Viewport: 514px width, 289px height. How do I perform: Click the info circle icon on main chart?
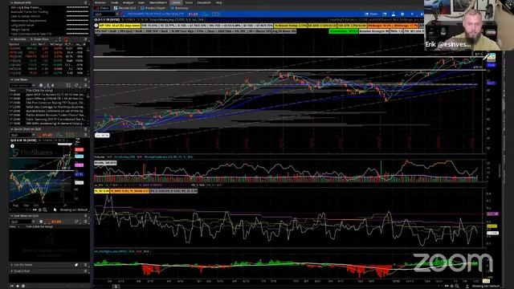pos(96,25)
